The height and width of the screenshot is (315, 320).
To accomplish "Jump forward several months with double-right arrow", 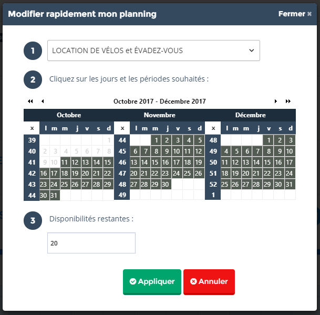I will [x=288, y=101].
